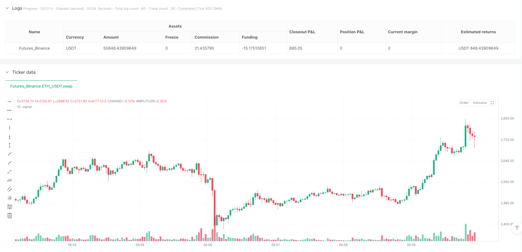Click the Estimated returns column header
Screen dimensions: 522x252
point(478,32)
